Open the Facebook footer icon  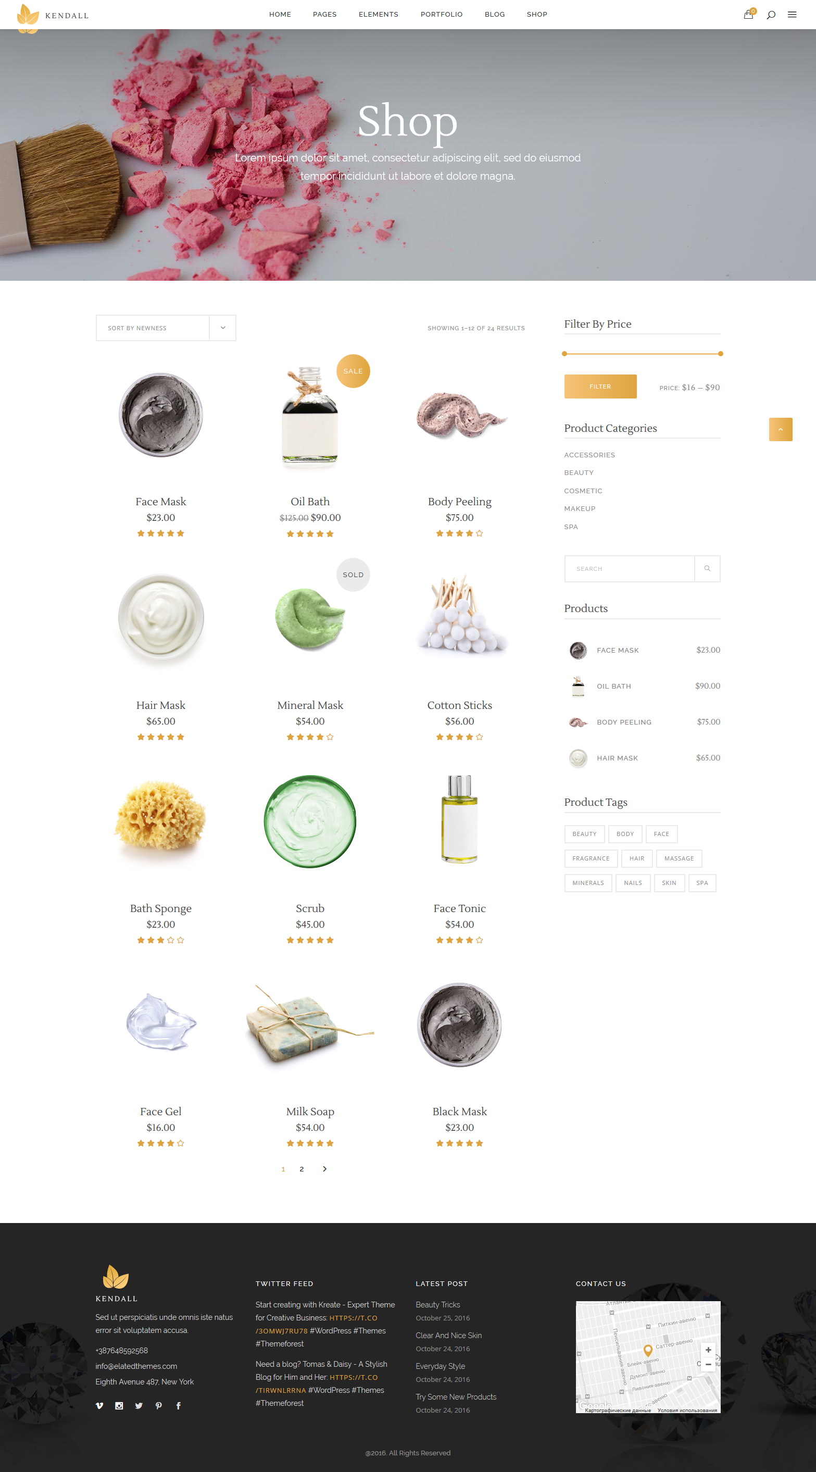click(x=178, y=1405)
